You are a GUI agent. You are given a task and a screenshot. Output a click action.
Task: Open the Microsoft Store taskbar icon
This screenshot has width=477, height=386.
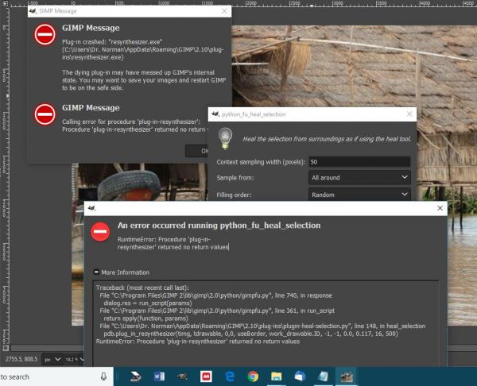tap(300, 376)
